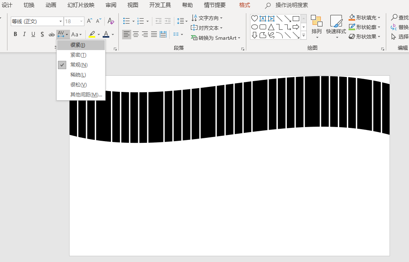This screenshot has width=409, height=262.
Task: Open the 动画 animations tab
Action: tap(51, 5)
